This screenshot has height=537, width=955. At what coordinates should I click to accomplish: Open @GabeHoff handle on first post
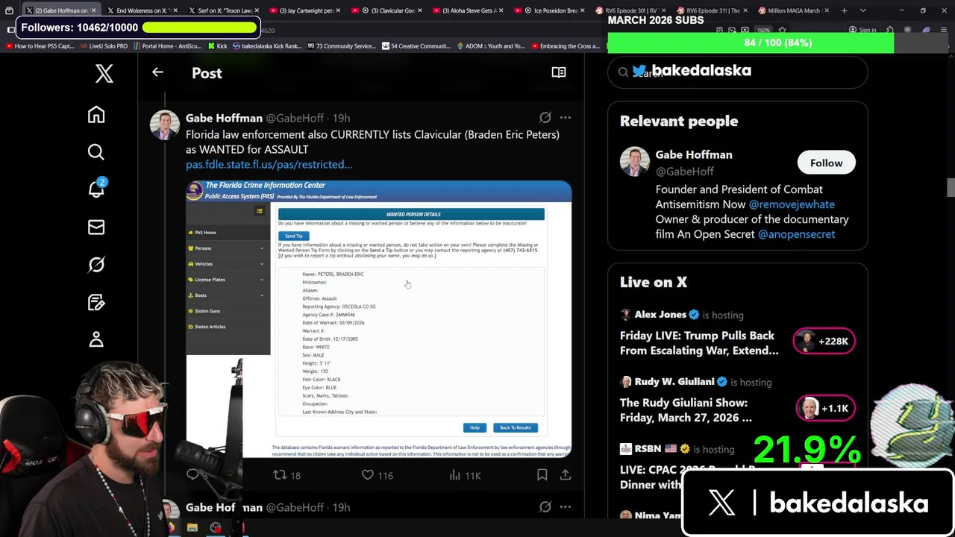pos(295,118)
